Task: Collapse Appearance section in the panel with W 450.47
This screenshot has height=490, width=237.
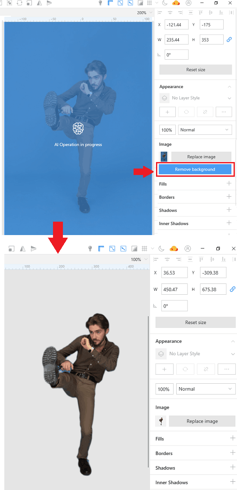Action: (233, 341)
